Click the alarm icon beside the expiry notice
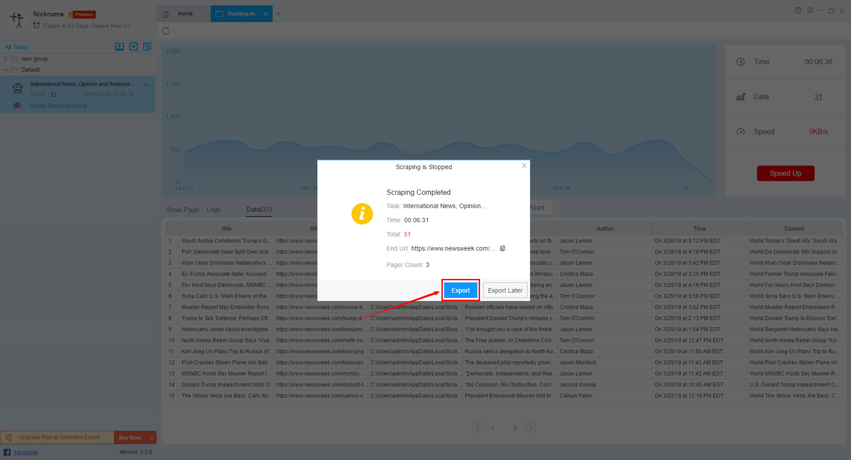Image resolution: width=851 pixels, height=460 pixels. 36,26
